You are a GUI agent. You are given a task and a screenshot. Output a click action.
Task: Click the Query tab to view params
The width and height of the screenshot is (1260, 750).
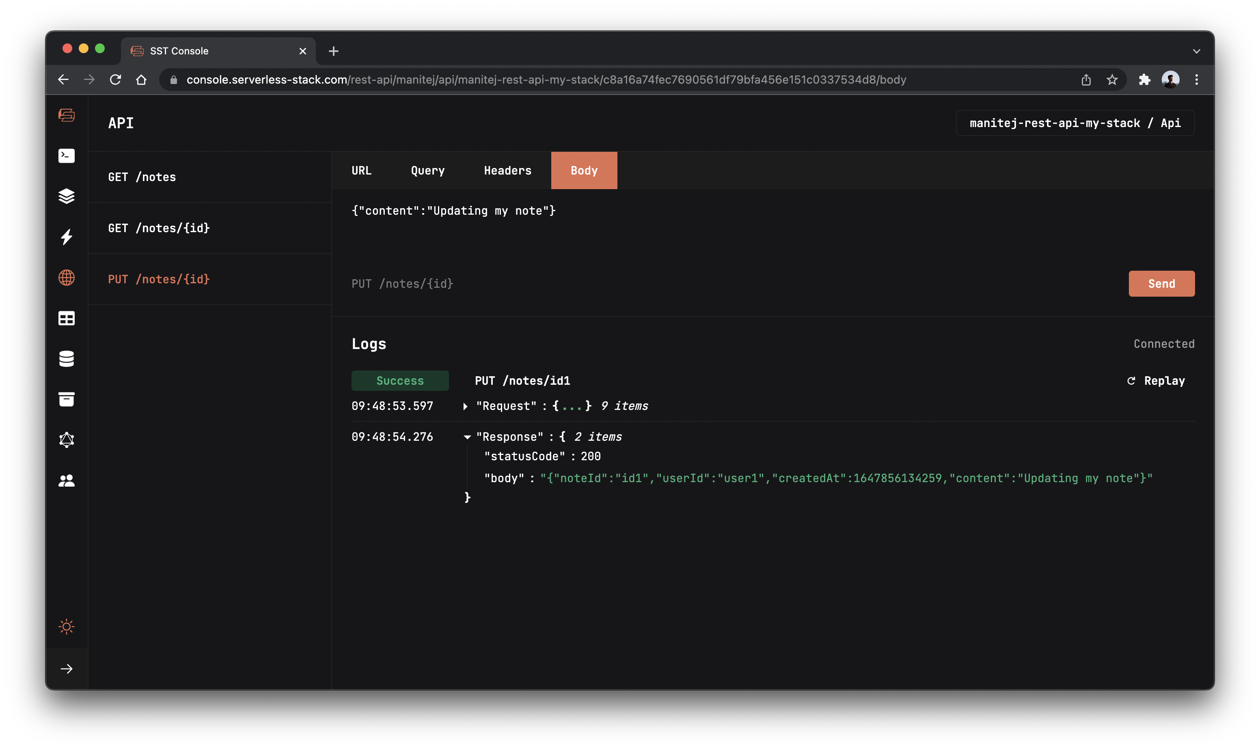[428, 170]
